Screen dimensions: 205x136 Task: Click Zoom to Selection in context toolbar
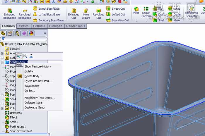pyautogui.click(x=25, y=56)
